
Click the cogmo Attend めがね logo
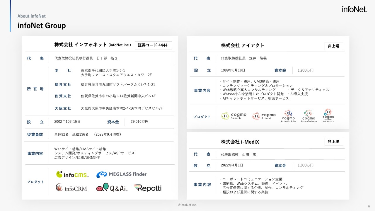[289, 116]
